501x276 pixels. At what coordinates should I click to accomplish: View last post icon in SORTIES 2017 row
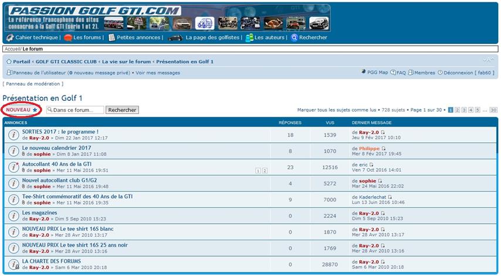(382, 132)
